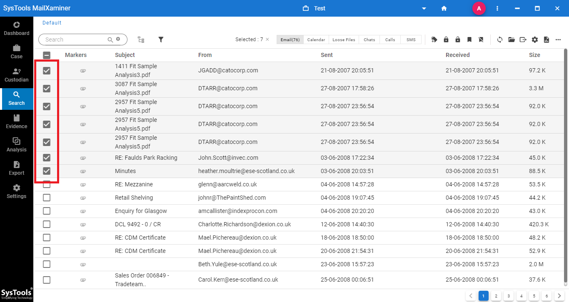Switch to the Calls tab
The height and width of the screenshot is (302, 569).
pyautogui.click(x=390, y=40)
